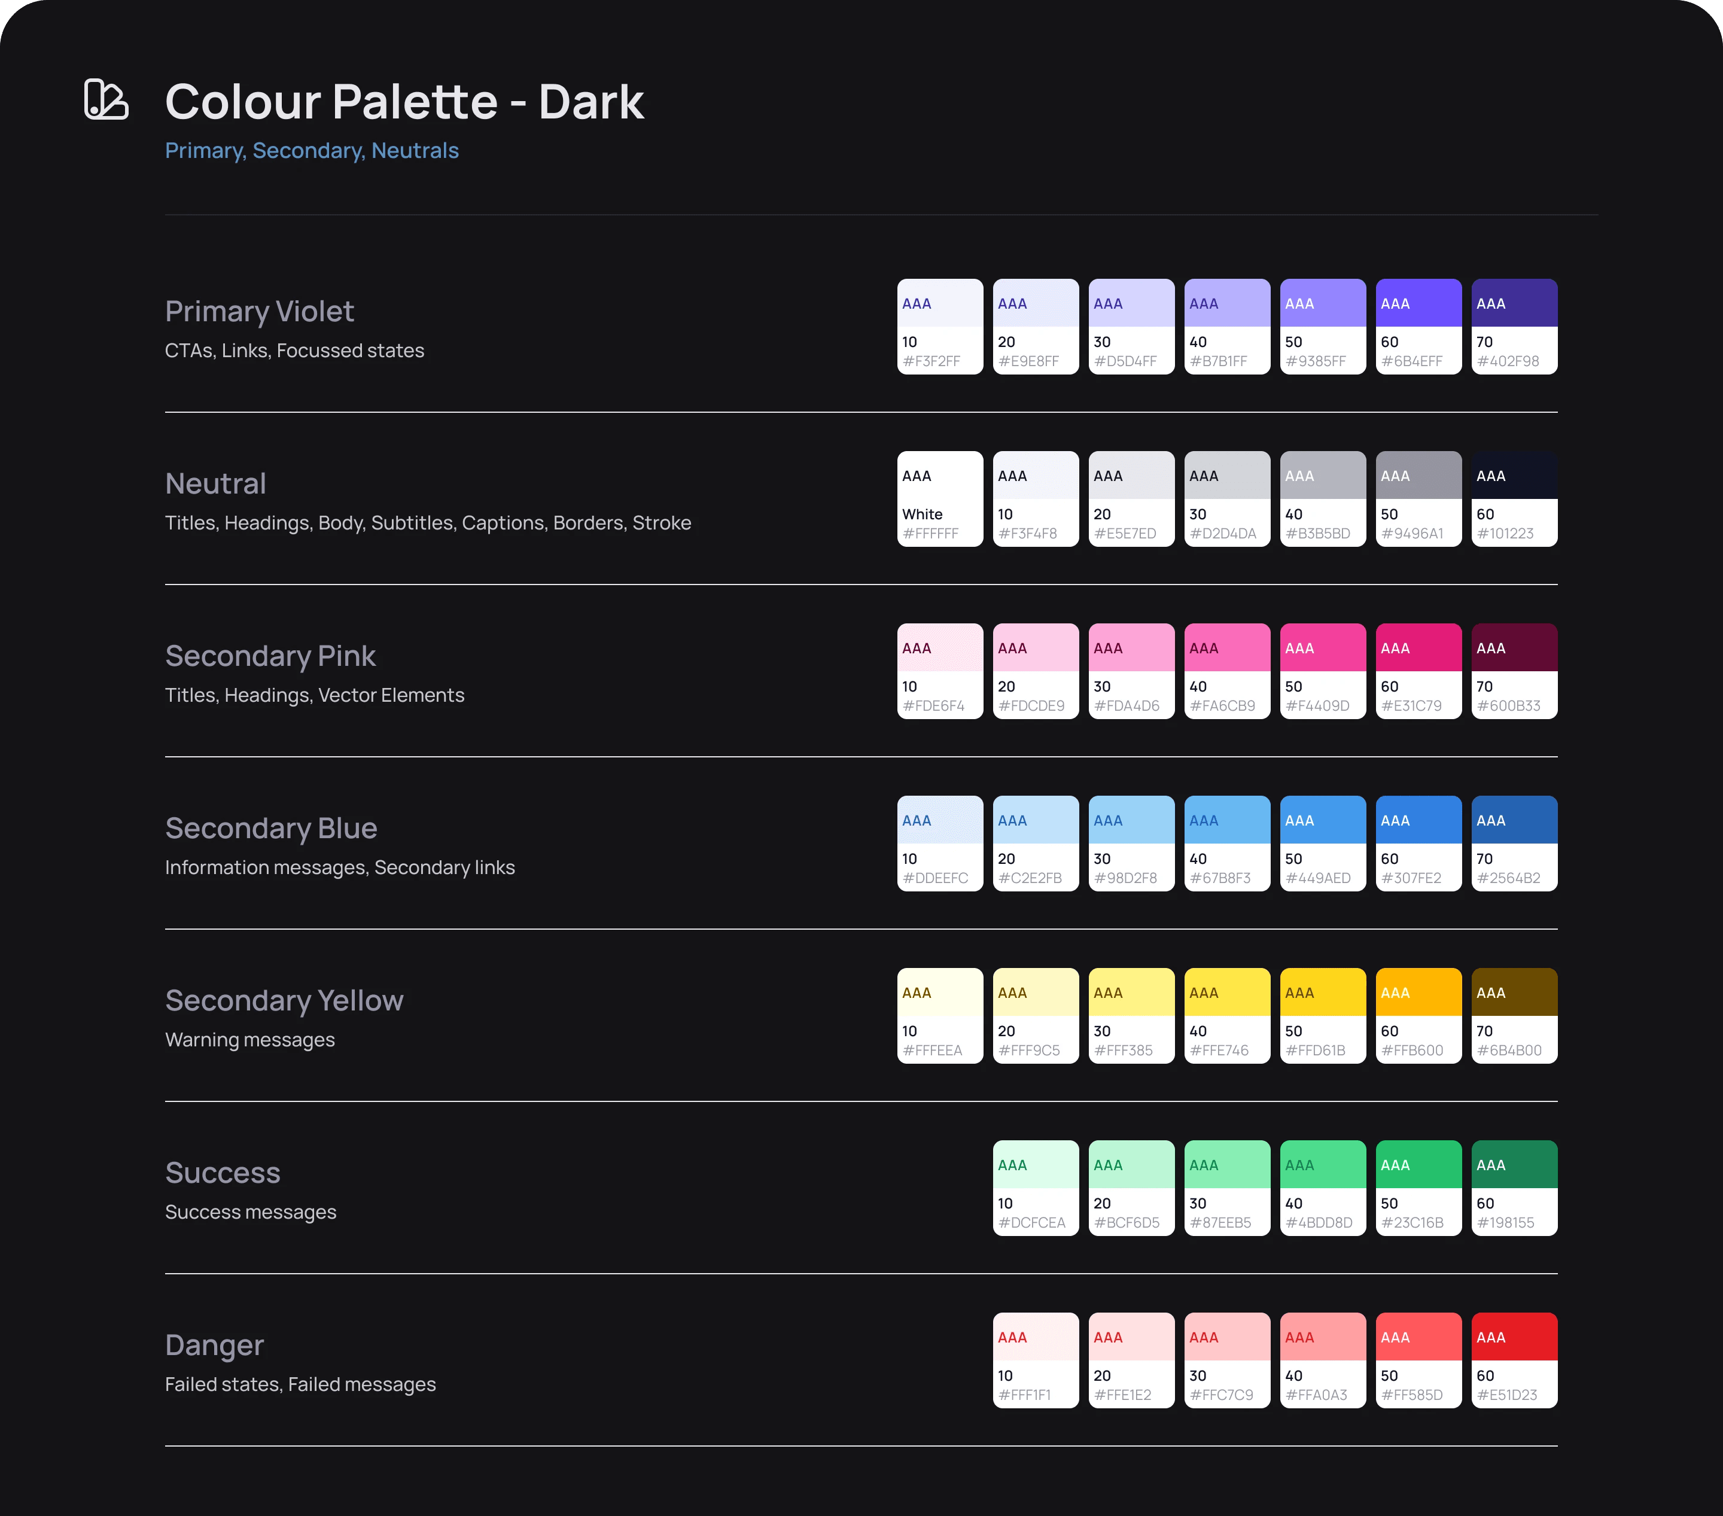The height and width of the screenshot is (1516, 1723).
Task: Click Secondary Pink 70 swatch #600B33
Action: [x=1514, y=671]
